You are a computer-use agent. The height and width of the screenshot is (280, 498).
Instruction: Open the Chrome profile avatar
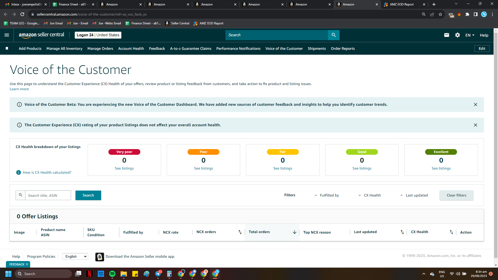pyautogui.click(x=484, y=14)
